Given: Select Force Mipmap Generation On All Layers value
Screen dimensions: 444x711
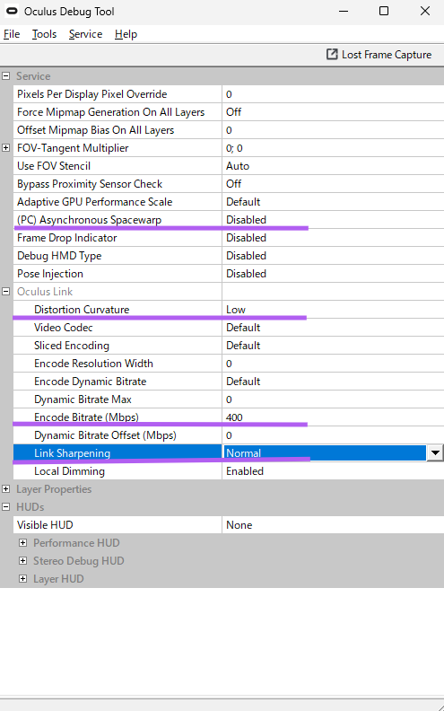Looking at the screenshot, I should (333, 112).
